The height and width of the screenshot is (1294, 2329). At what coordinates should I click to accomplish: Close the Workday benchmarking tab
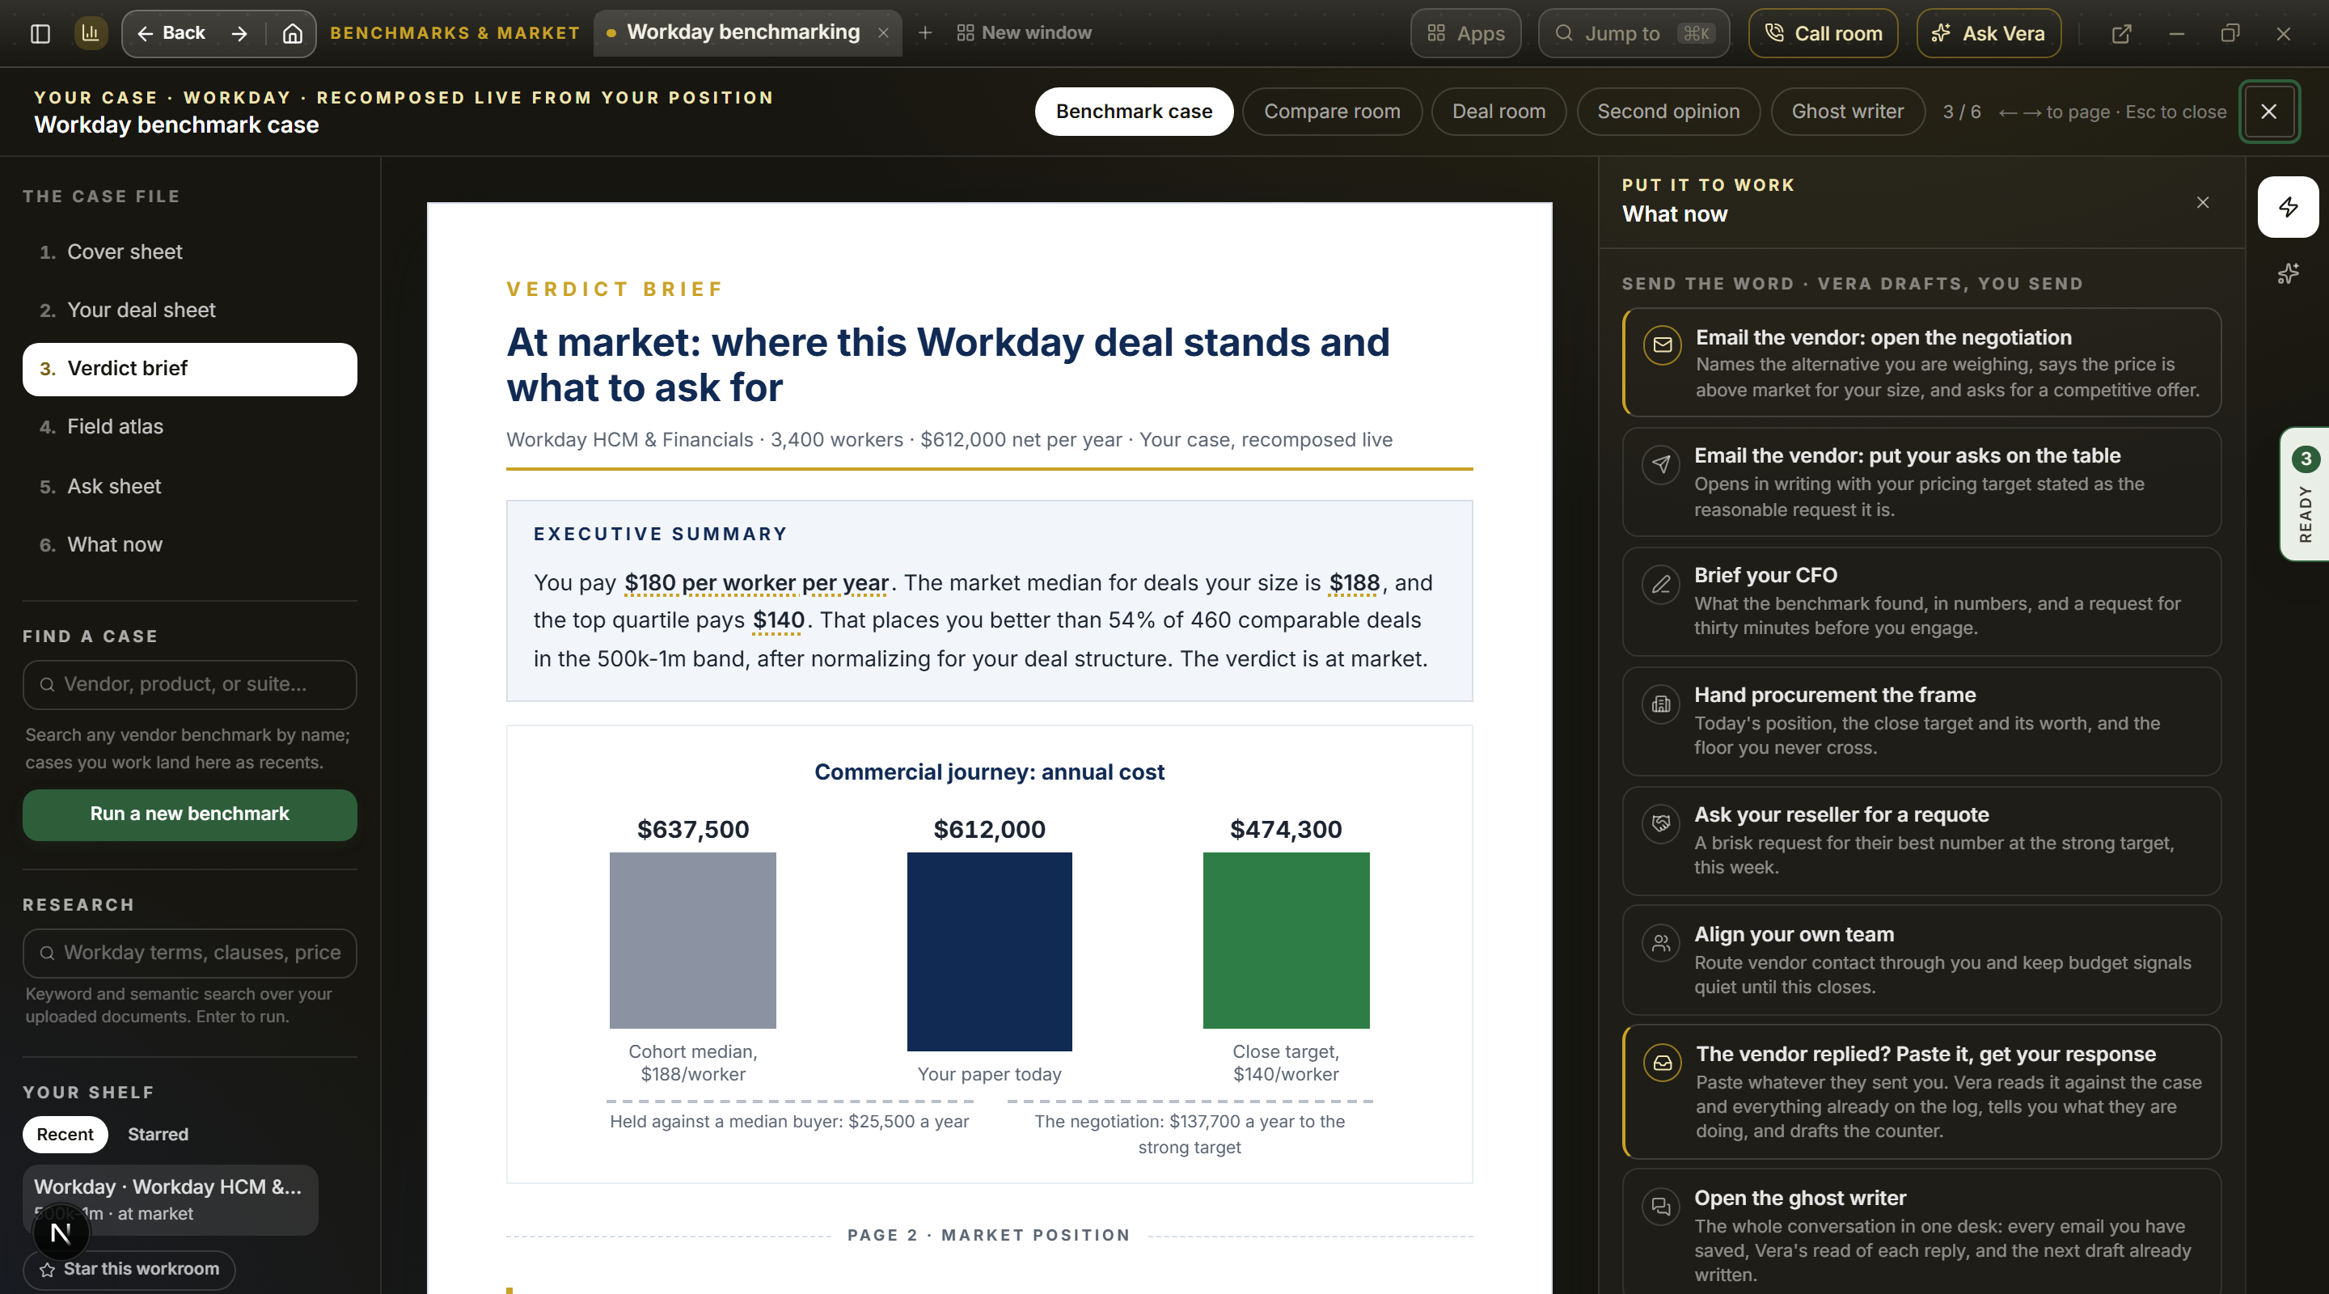[x=883, y=33]
